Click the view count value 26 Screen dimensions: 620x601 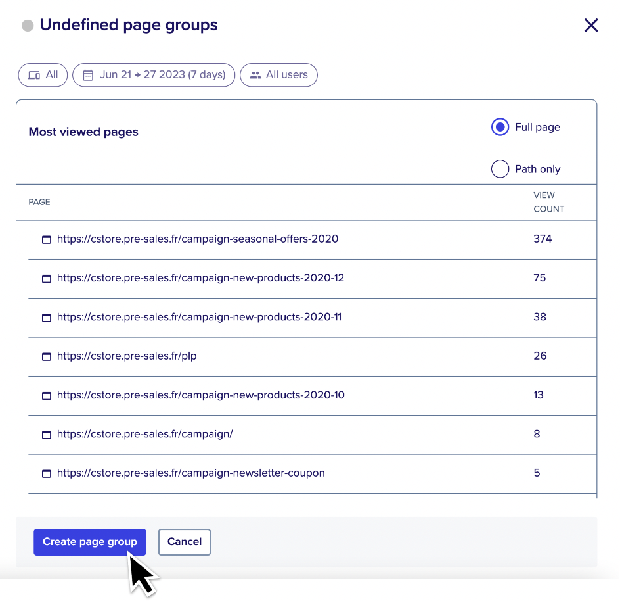540,356
